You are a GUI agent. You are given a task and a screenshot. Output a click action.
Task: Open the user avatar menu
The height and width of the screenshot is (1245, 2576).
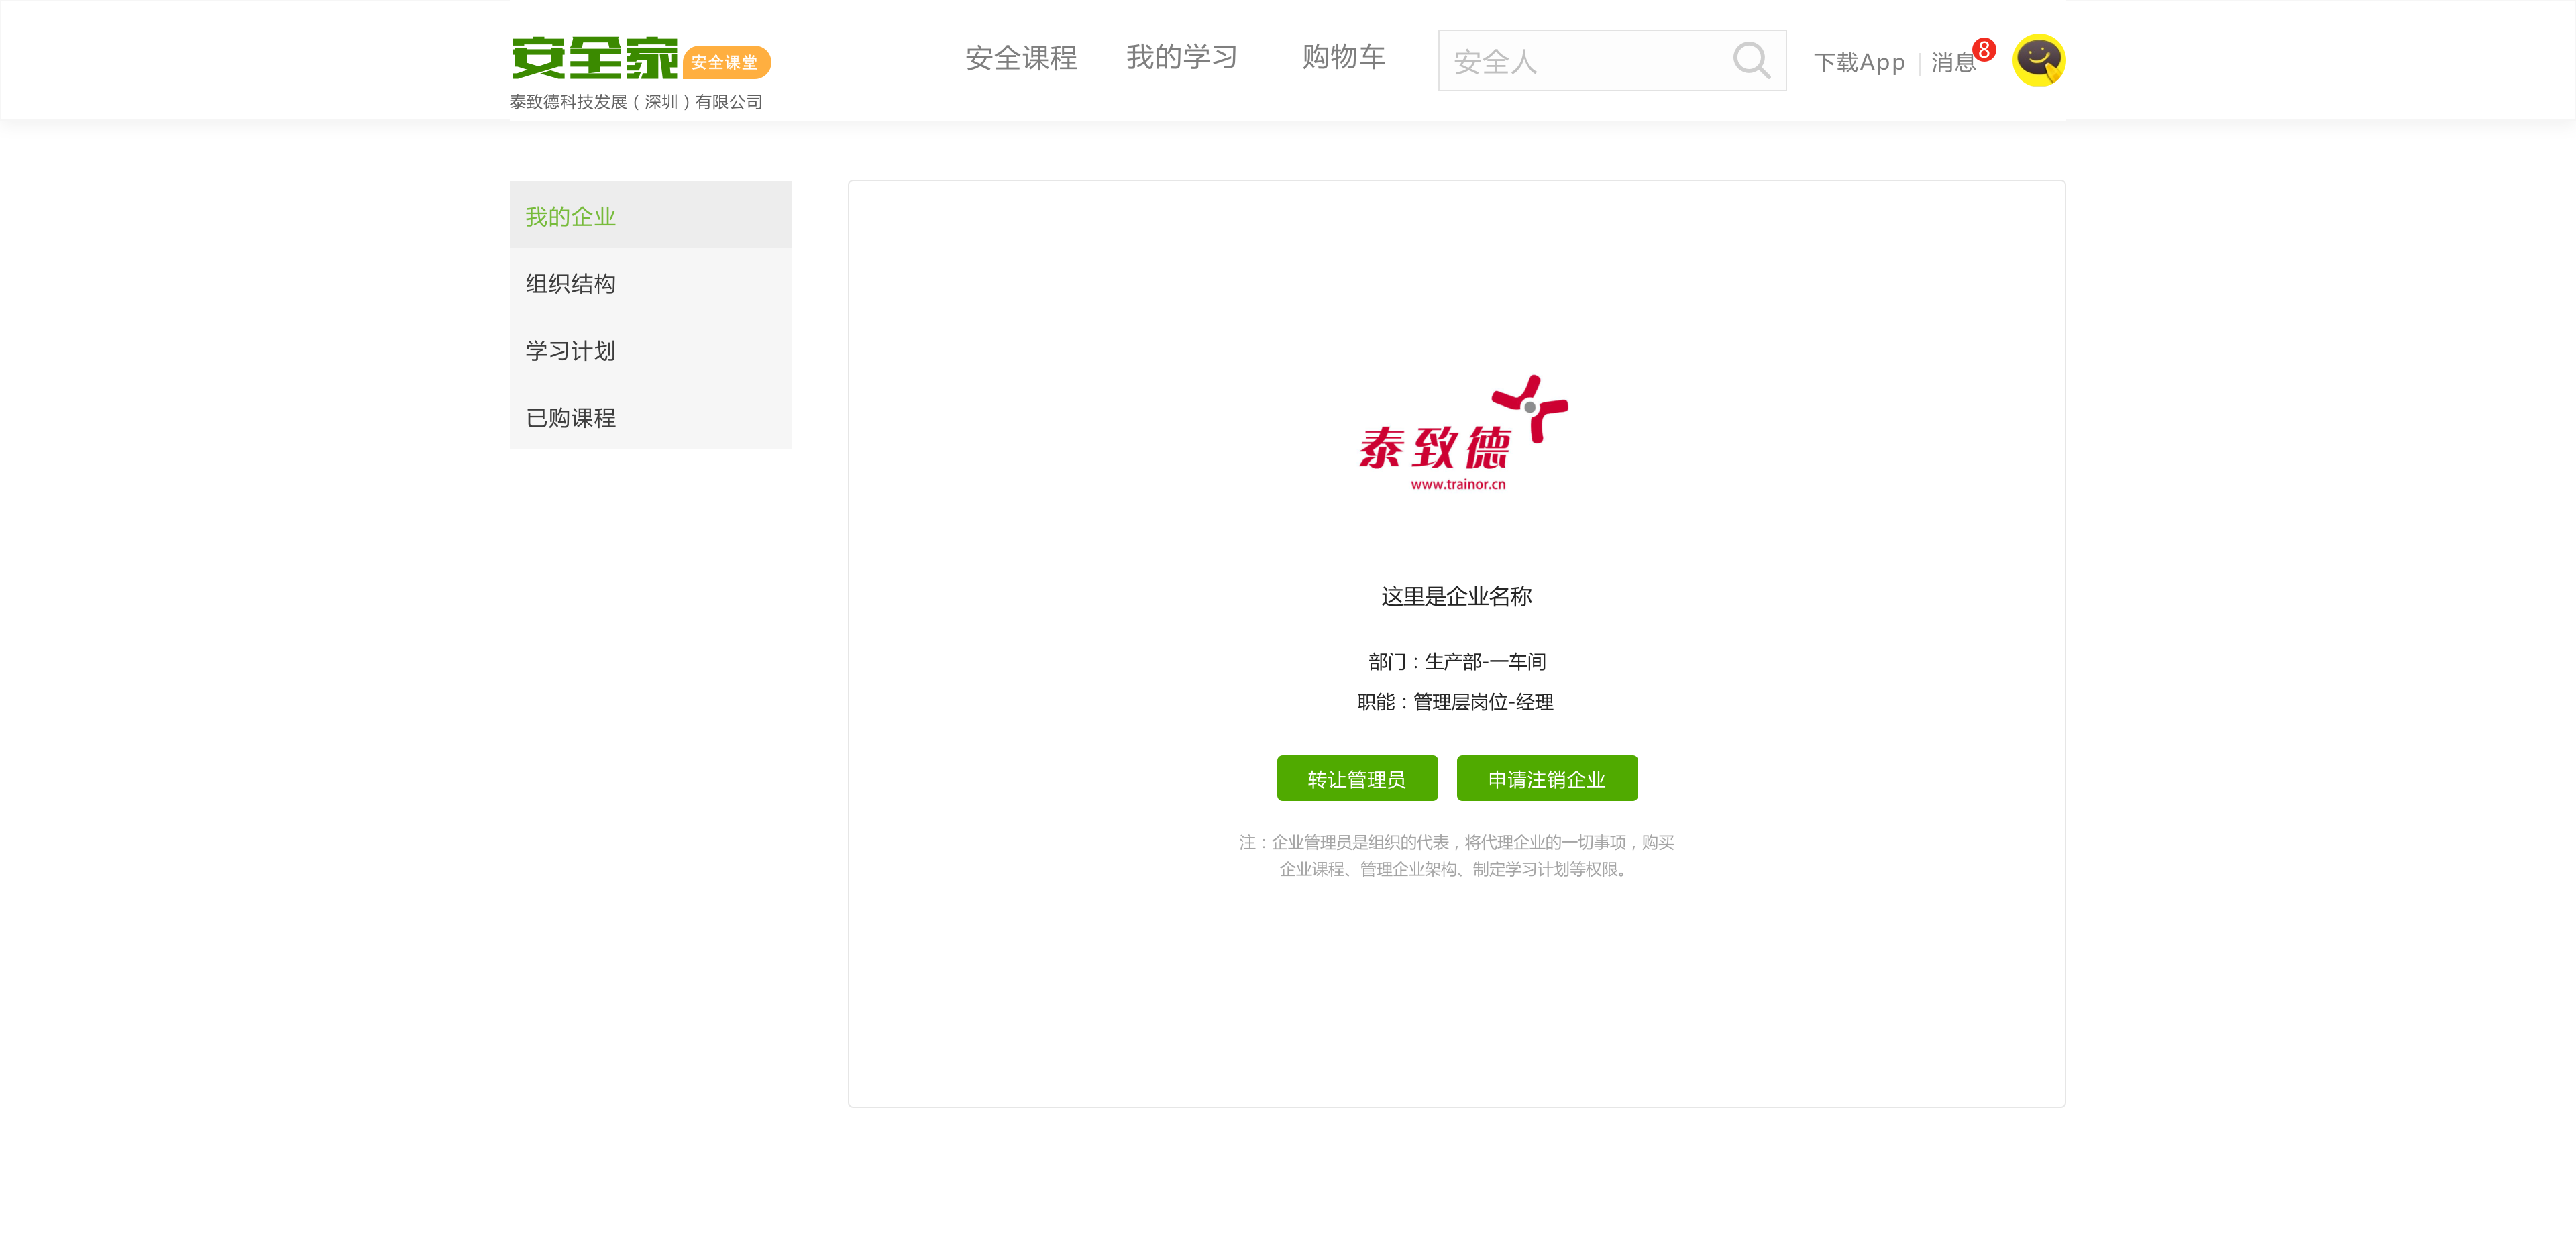pos(2038,60)
